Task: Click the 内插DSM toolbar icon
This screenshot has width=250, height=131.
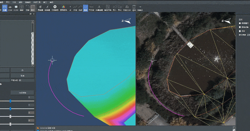Action: pos(127,7)
